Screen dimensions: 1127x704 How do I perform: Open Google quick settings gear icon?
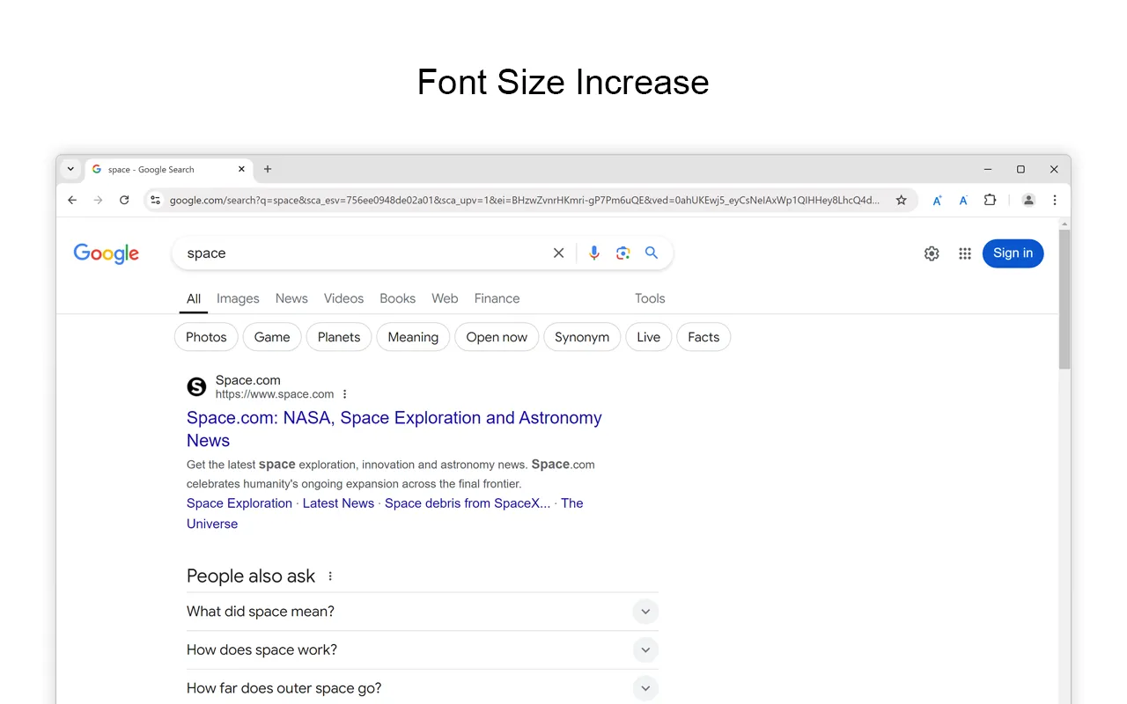[932, 253]
